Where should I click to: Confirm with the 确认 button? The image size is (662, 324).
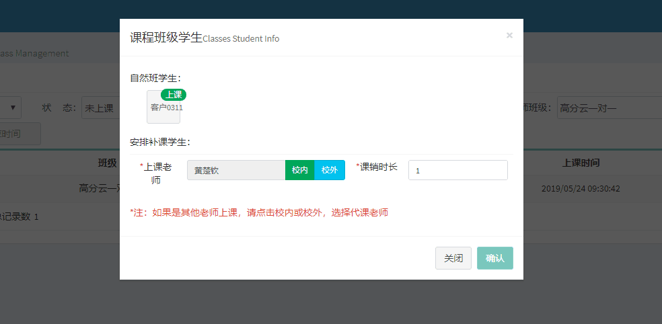[x=494, y=258]
